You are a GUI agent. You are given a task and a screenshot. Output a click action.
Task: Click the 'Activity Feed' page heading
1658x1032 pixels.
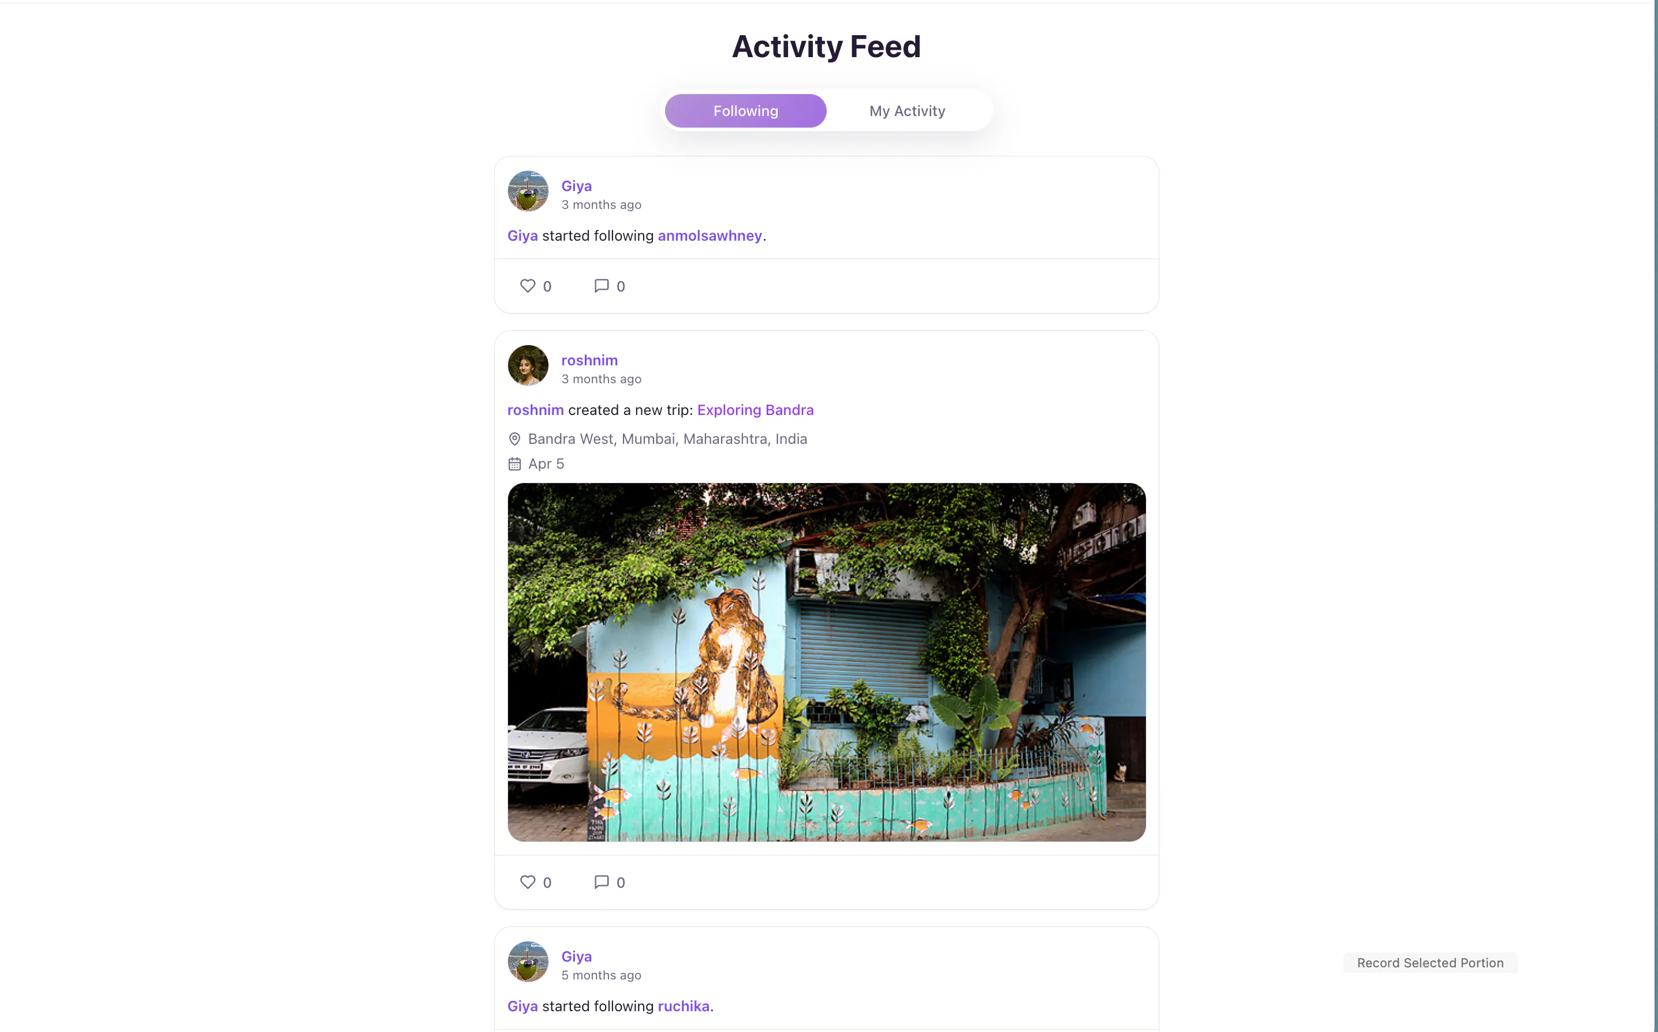click(826, 46)
